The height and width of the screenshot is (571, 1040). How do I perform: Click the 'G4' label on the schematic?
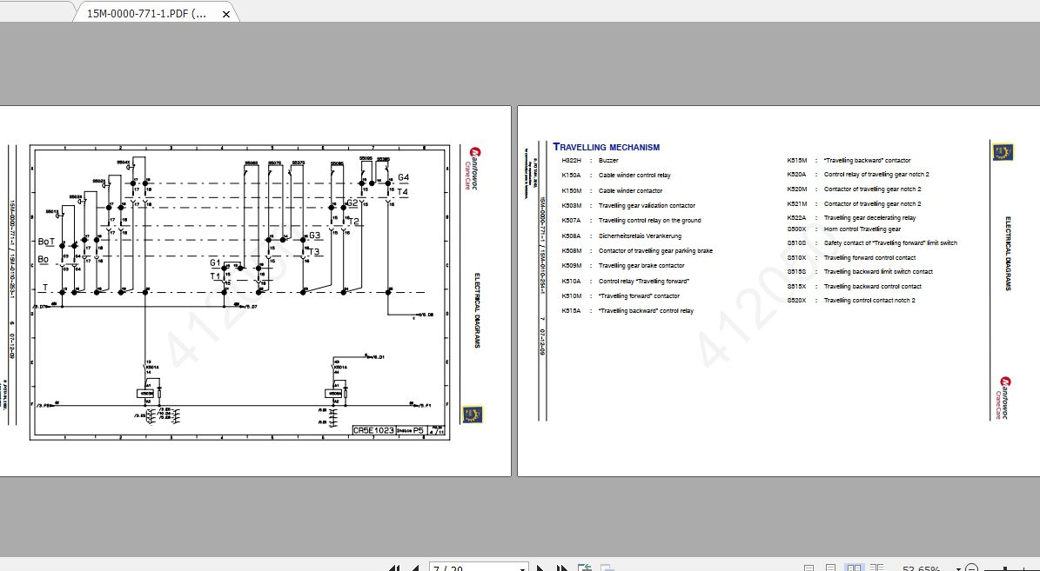tap(403, 177)
